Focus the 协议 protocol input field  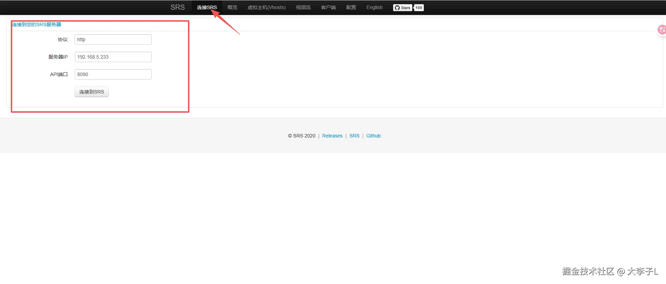click(113, 39)
